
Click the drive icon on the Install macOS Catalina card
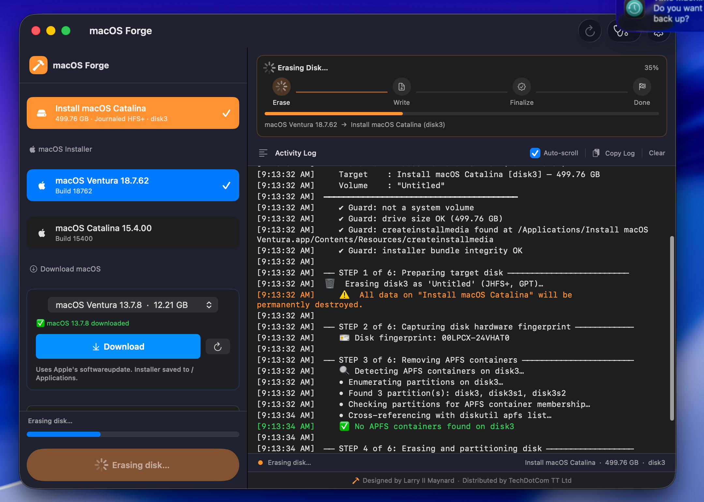42,113
